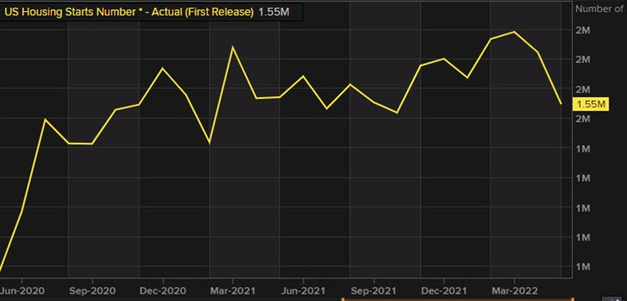This screenshot has height=301, width=627.
Task: Pick the Mar-2021 date axis label
Action: click(233, 290)
